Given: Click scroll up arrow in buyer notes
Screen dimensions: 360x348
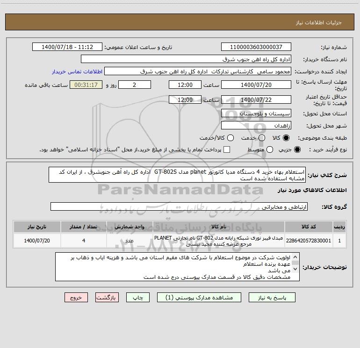Looking at the screenshot, I should pyautogui.click(x=295, y=257).
